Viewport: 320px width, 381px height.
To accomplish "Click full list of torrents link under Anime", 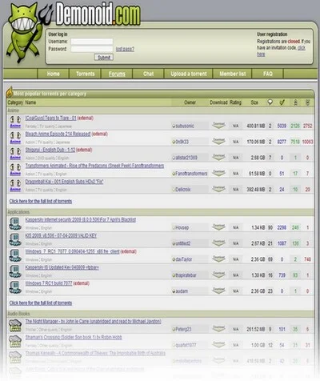I will (41, 201).
